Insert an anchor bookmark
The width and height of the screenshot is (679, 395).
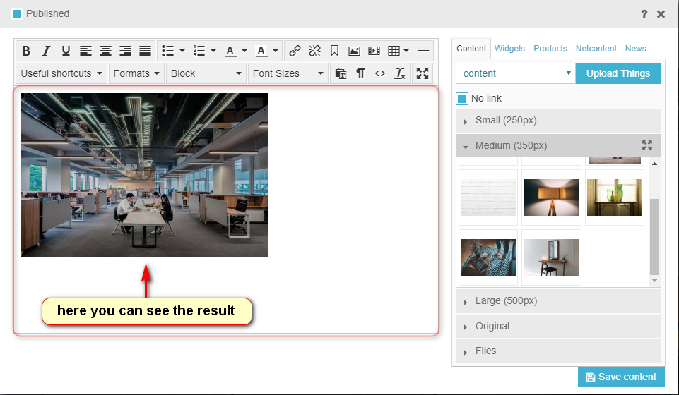[334, 51]
